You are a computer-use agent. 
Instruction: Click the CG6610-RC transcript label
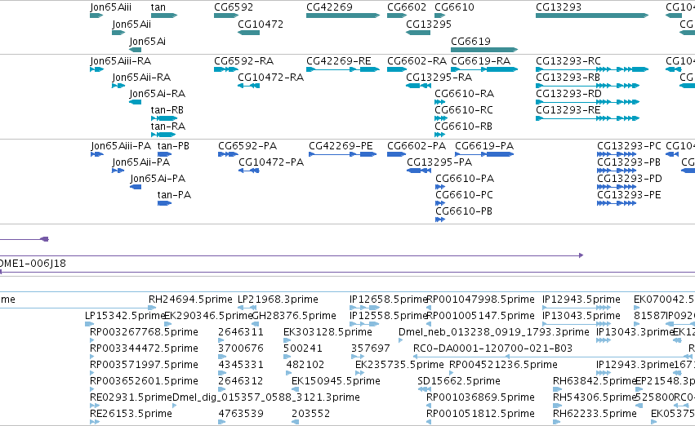[x=464, y=110]
